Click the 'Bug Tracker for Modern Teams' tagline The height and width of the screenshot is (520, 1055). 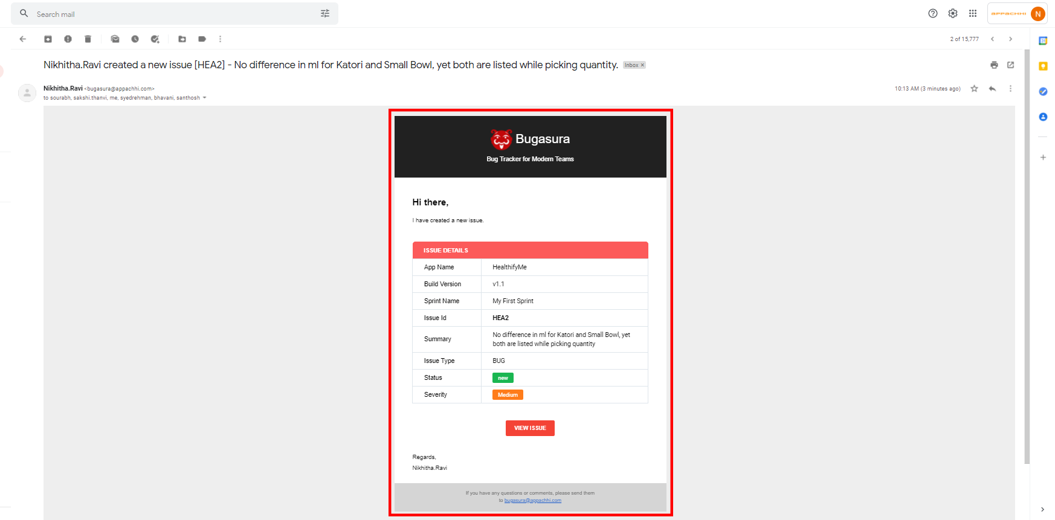pos(531,159)
